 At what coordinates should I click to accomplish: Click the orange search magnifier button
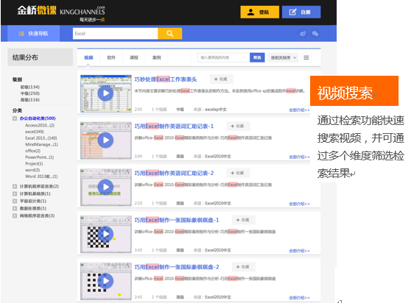[169, 34]
